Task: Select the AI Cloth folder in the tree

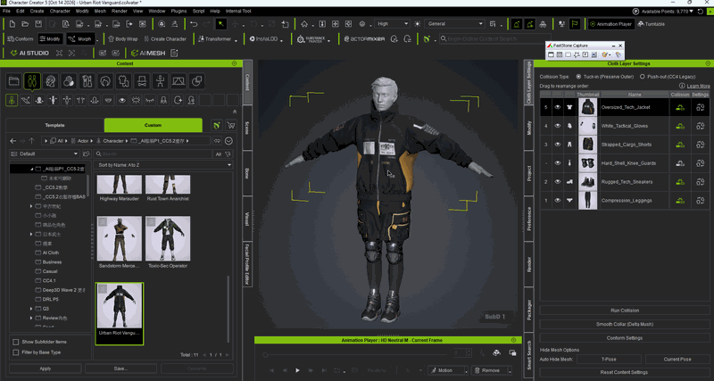Action: [x=51, y=253]
